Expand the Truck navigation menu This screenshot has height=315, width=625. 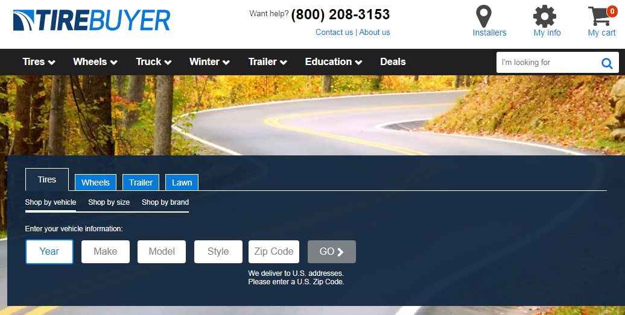tap(153, 61)
